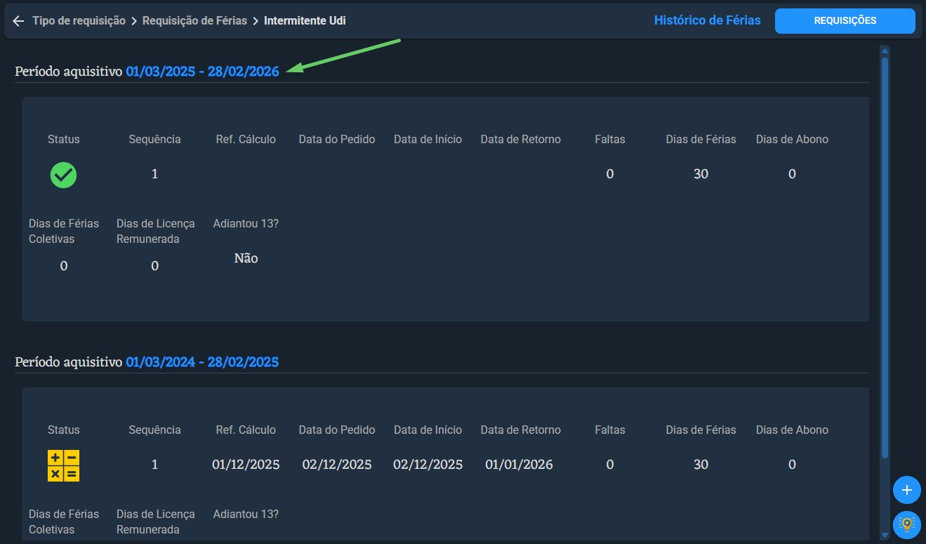Click the vertical scrollbar thumb

click(885, 258)
